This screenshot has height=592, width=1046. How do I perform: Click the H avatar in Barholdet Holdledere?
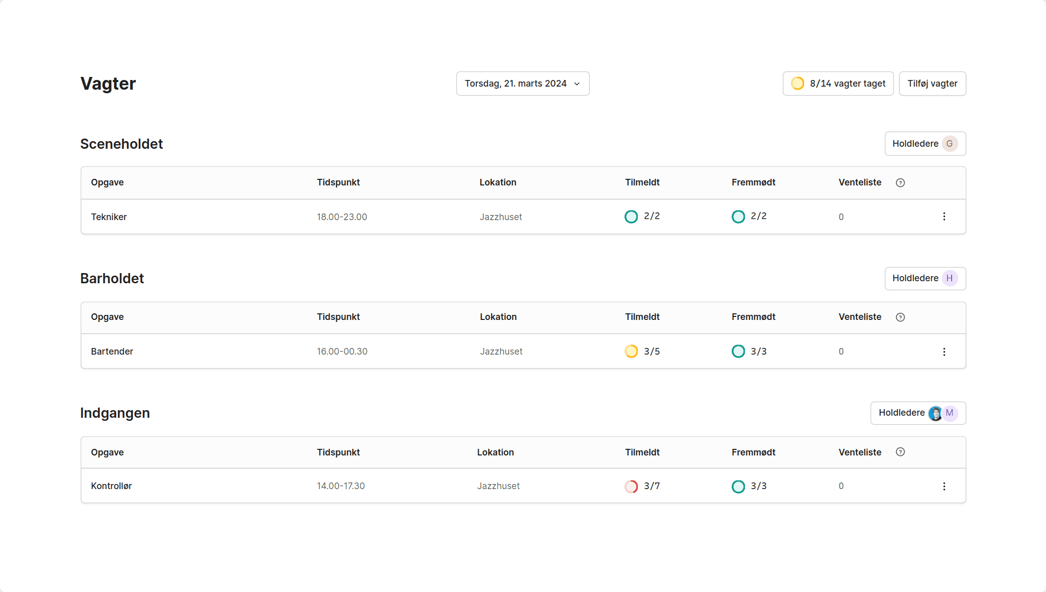(x=950, y=278)
